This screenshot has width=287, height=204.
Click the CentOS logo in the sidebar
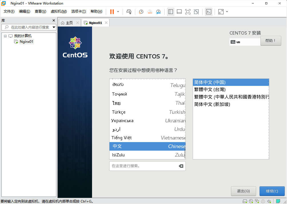pyautogui.click(x=75, y=47)
